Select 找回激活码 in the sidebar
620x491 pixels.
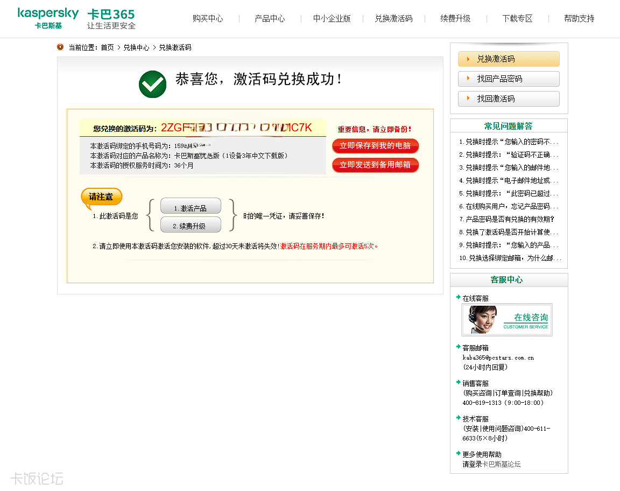[x=509, y=99]
